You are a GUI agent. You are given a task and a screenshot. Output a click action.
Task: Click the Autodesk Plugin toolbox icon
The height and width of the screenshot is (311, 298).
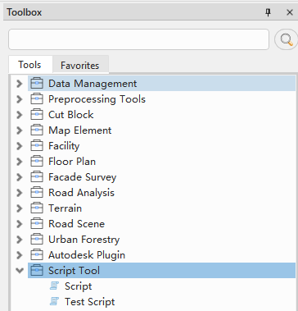click(37, 255)
